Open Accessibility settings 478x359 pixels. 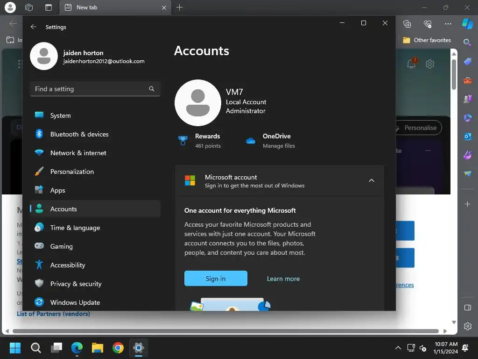point(95,265)
